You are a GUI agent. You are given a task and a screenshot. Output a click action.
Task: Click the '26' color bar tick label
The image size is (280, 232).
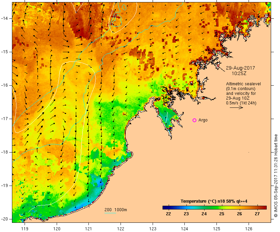tap(239, 214)
